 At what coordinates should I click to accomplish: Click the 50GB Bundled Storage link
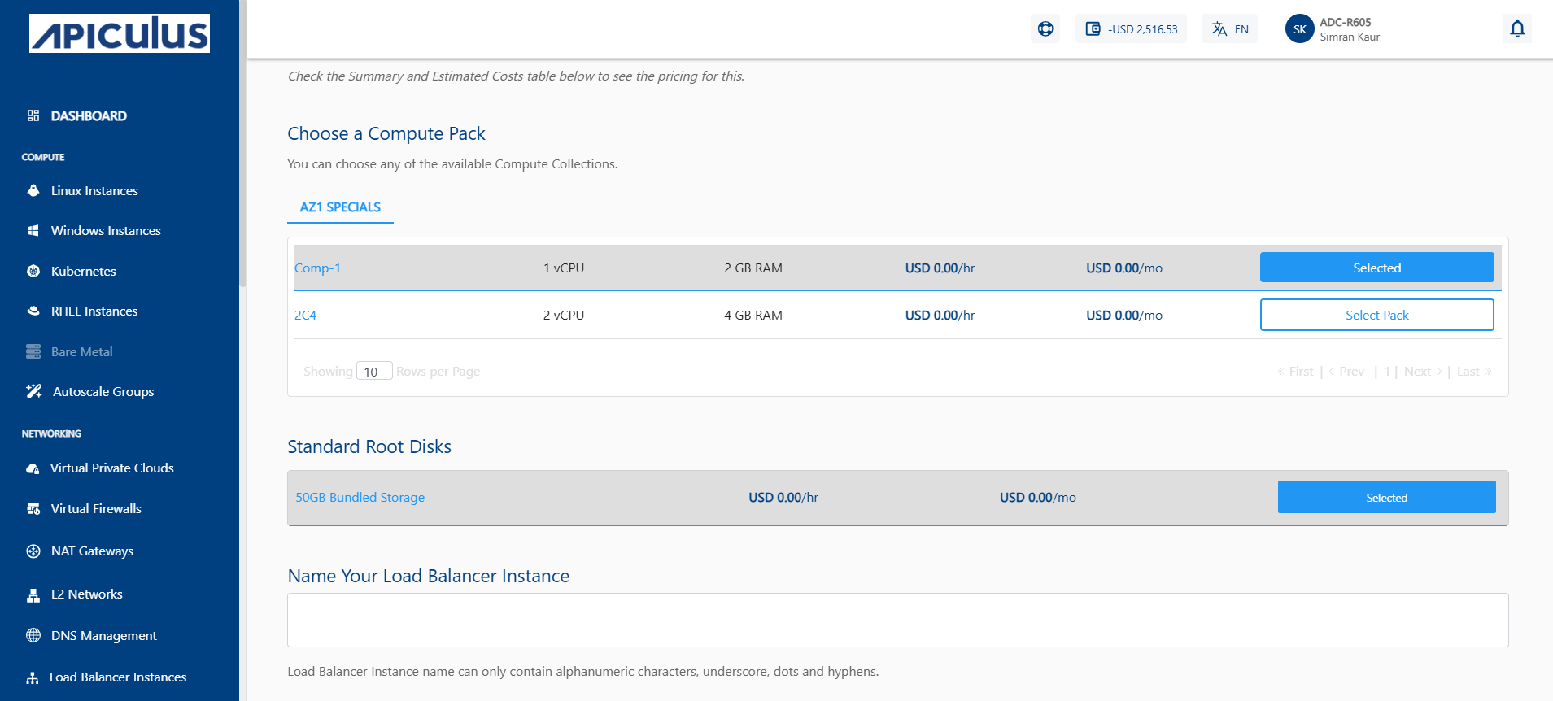360,498
